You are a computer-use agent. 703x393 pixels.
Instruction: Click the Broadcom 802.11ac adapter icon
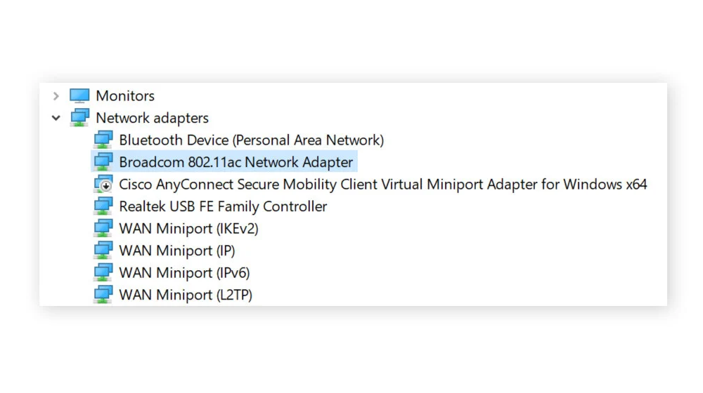coord(103,162)
